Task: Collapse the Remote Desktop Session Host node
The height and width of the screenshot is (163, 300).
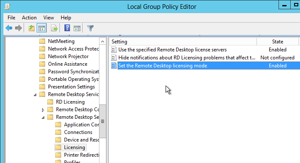Action: point(43,118)
